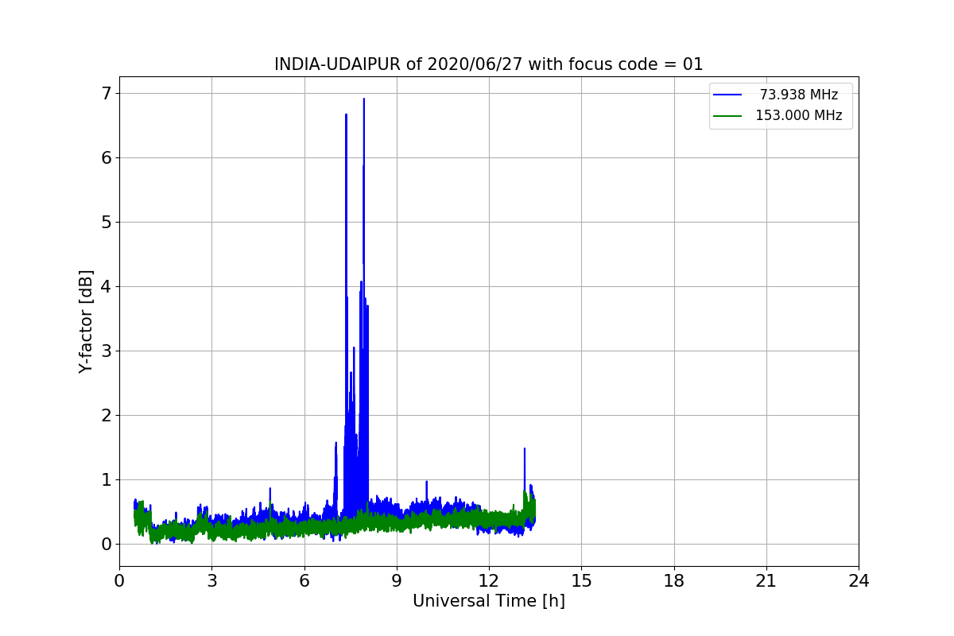
Task: Click the x-axis tick label 18
Action: (673, 581)
